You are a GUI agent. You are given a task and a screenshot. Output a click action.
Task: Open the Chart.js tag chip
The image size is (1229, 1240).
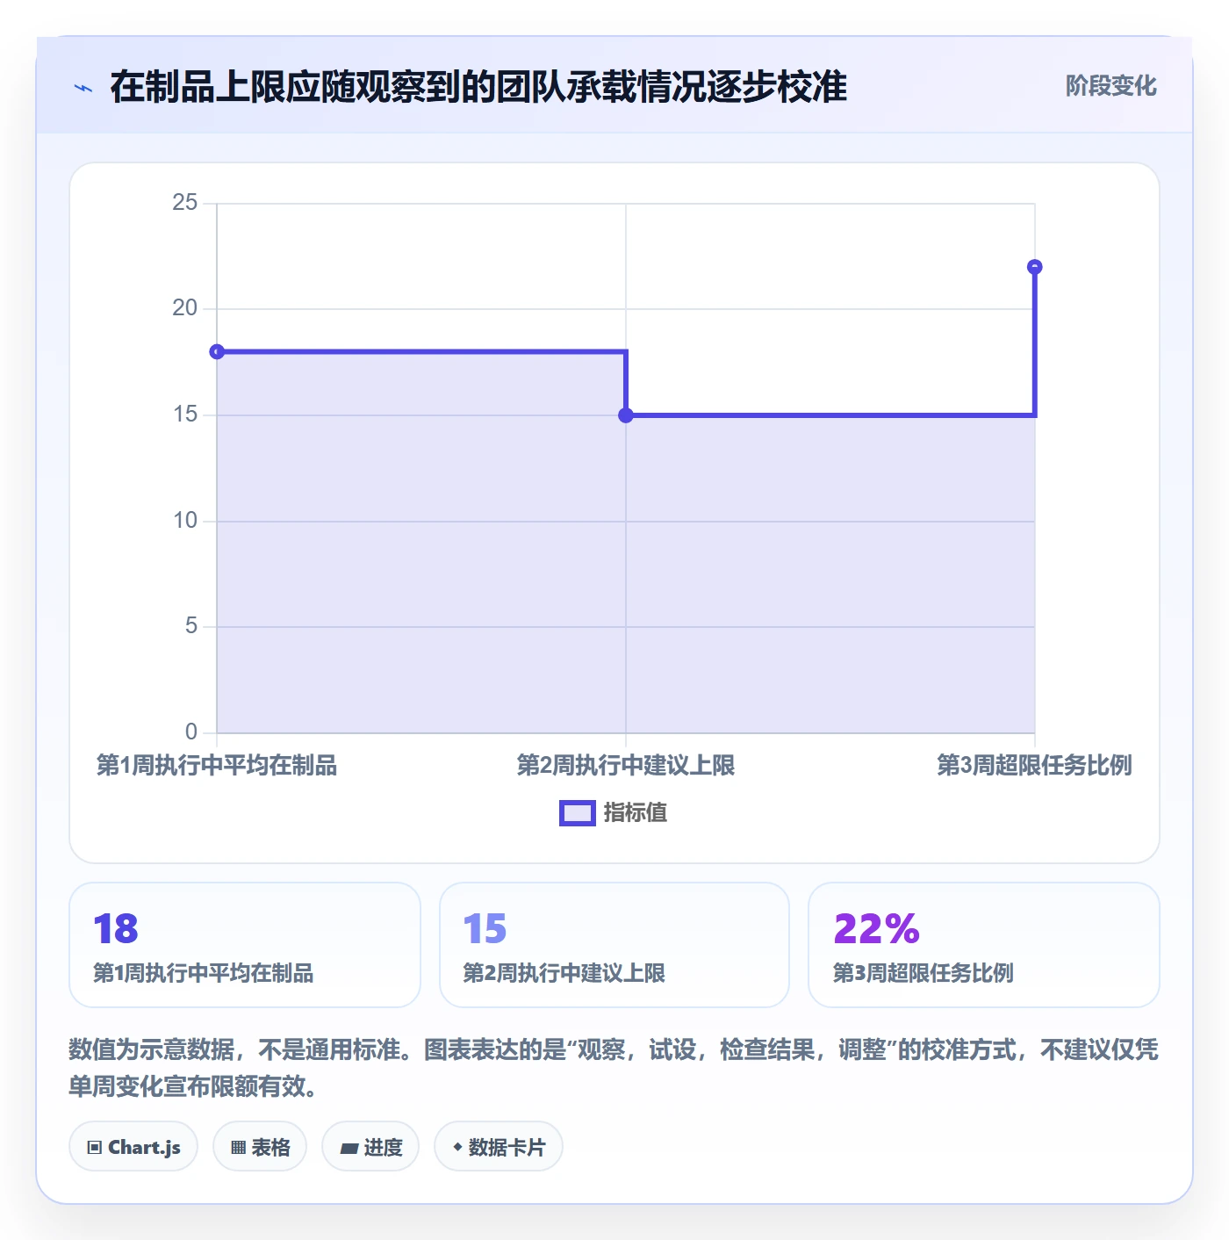point(133,1146)
